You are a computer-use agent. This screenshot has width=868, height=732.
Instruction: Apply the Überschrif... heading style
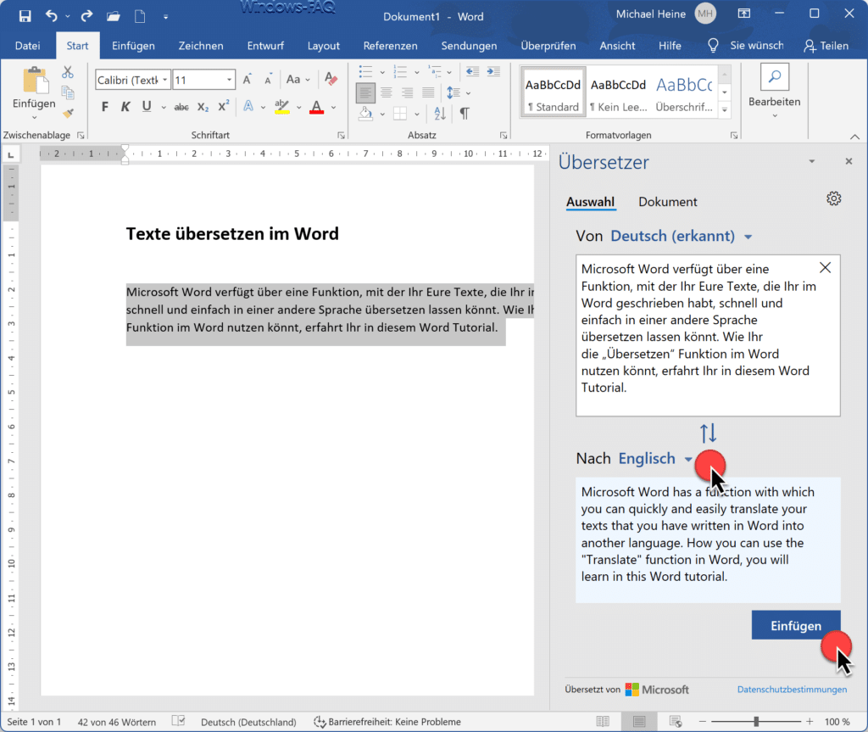684,92
